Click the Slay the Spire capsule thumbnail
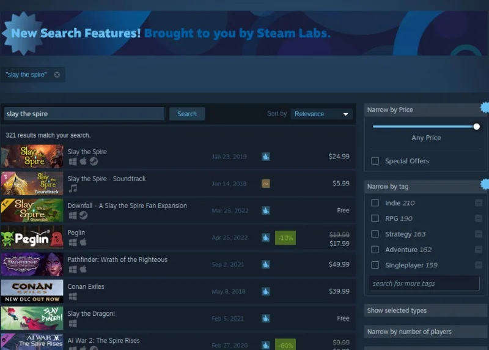489x350 pixels. point(32,156)
